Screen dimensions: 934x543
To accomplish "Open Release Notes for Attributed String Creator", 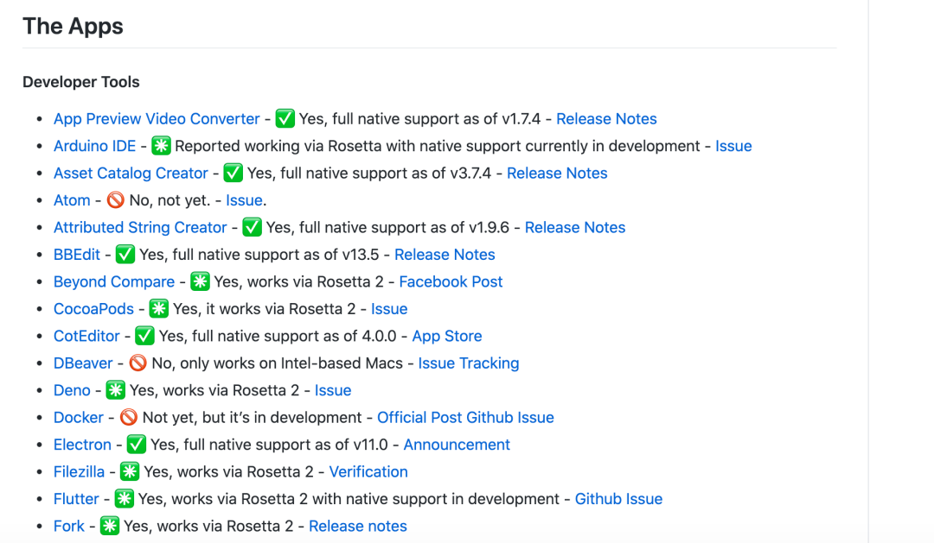I will [x=575, y=228].
